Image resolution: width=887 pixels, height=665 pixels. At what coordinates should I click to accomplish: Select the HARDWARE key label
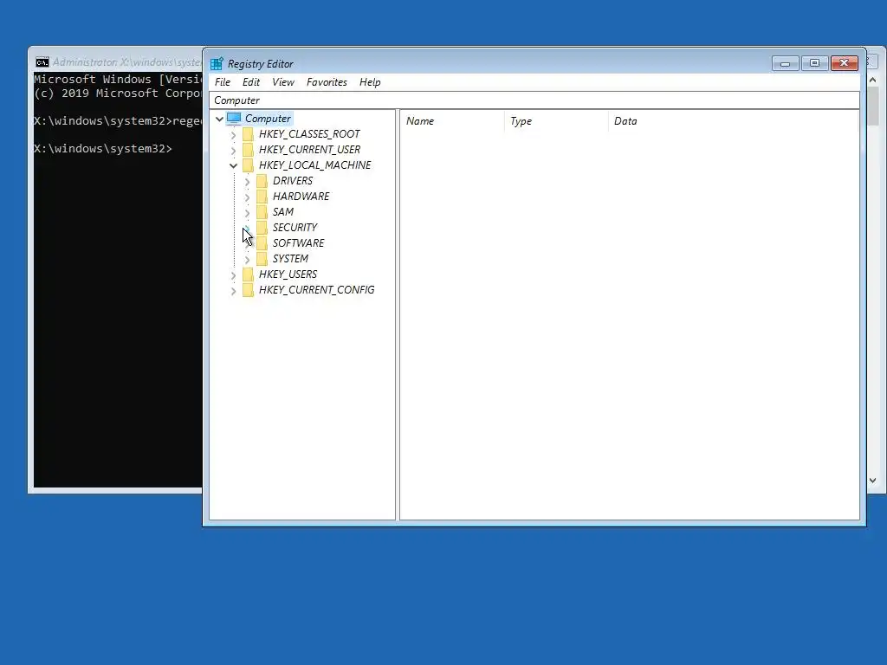click(x=301, y=197)
